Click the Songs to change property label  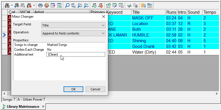(26, 45)
